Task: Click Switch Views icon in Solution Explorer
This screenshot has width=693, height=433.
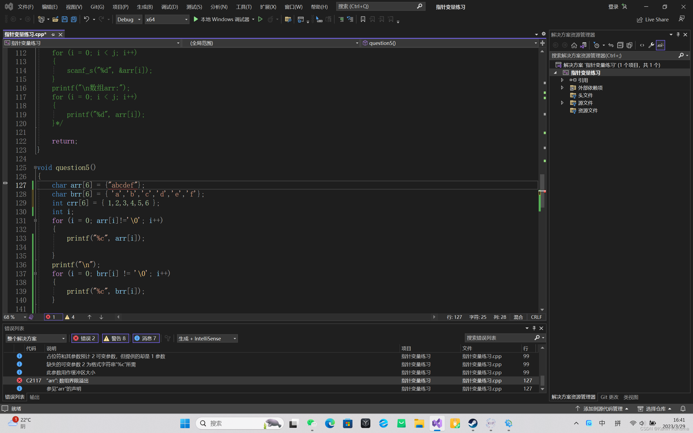Action: pyautogui.click(x=583, y=45)
